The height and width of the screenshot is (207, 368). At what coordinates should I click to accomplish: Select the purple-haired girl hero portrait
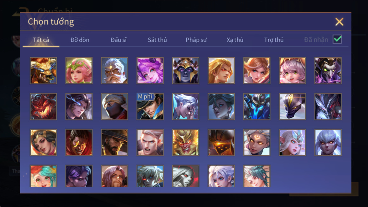pyautogui.click(x=150, y=71)
